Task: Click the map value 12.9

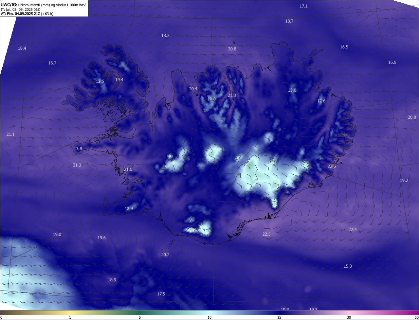Action: click(x=129, y=208)
